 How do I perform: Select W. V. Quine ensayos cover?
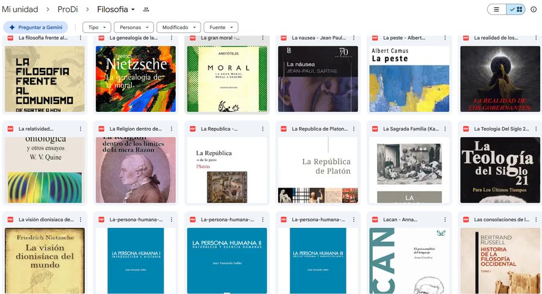pyautogui.click(x=45, y=170)
